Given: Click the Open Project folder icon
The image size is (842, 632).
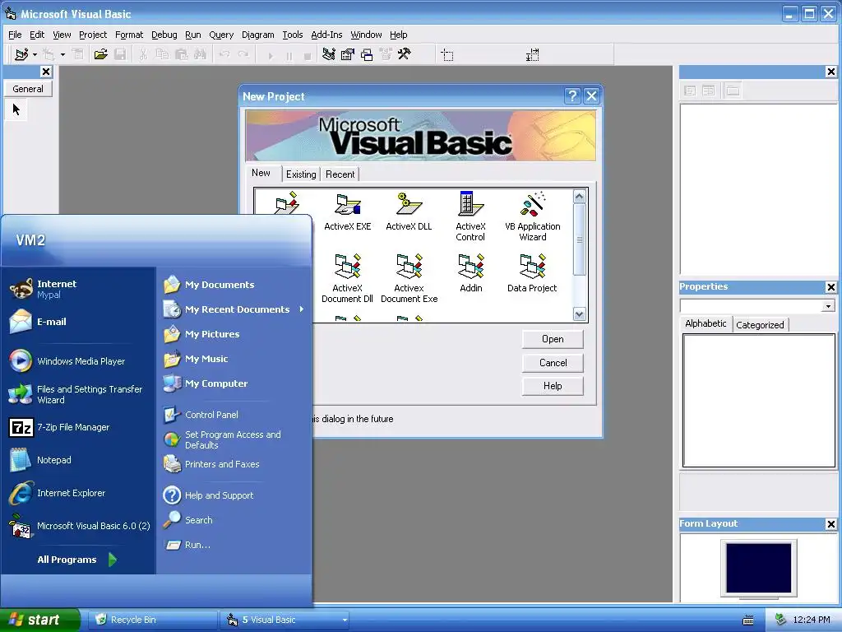Looking at the screenshot, I should point(100,54).
